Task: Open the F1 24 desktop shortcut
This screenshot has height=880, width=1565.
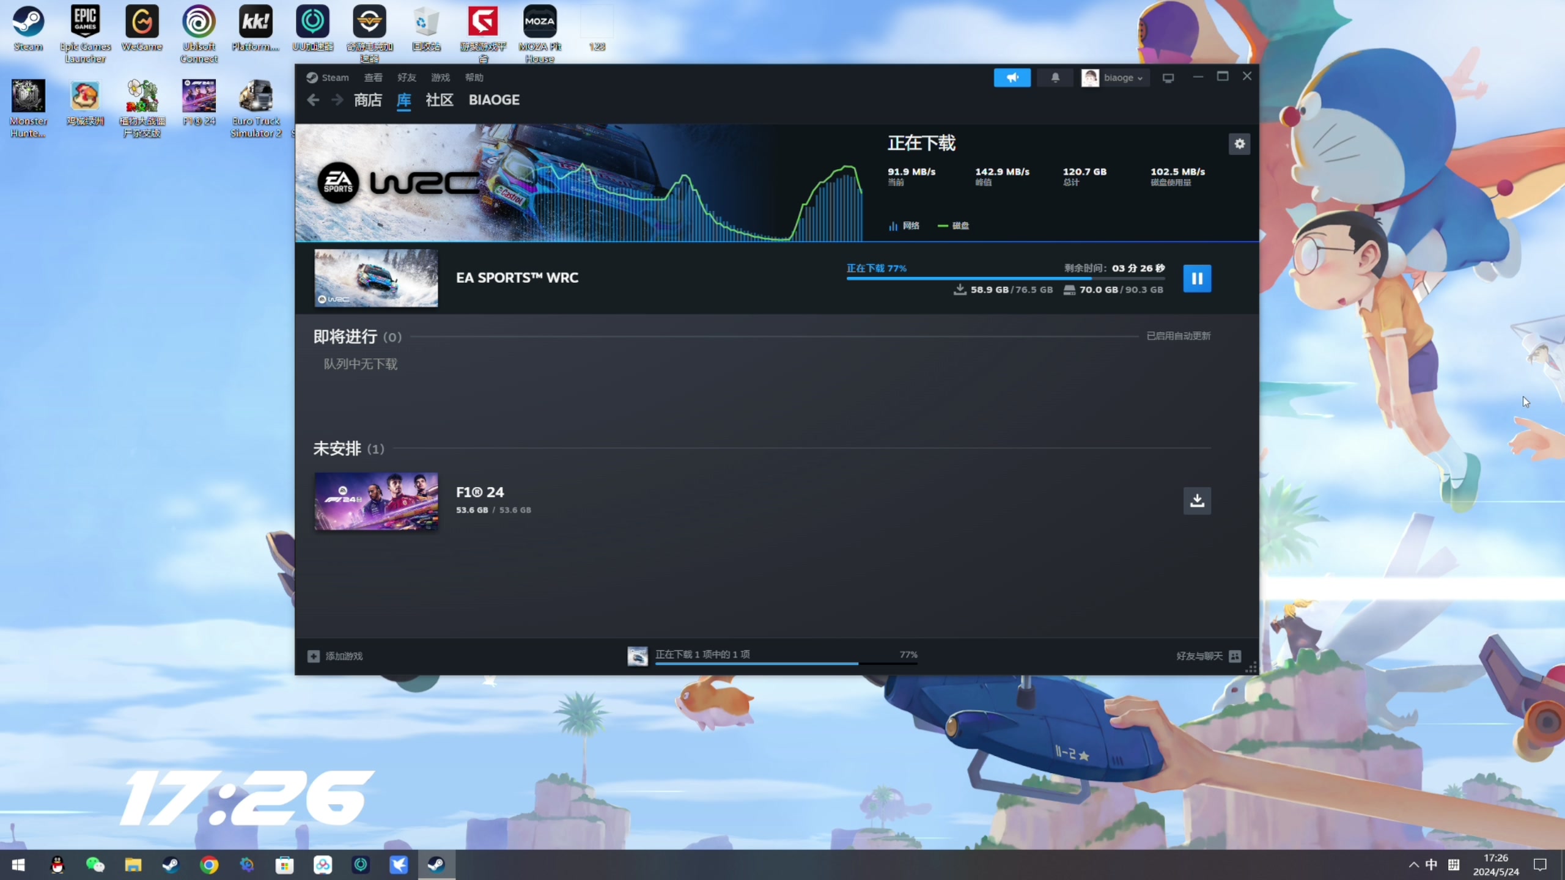Action: [x=199, y=103]
